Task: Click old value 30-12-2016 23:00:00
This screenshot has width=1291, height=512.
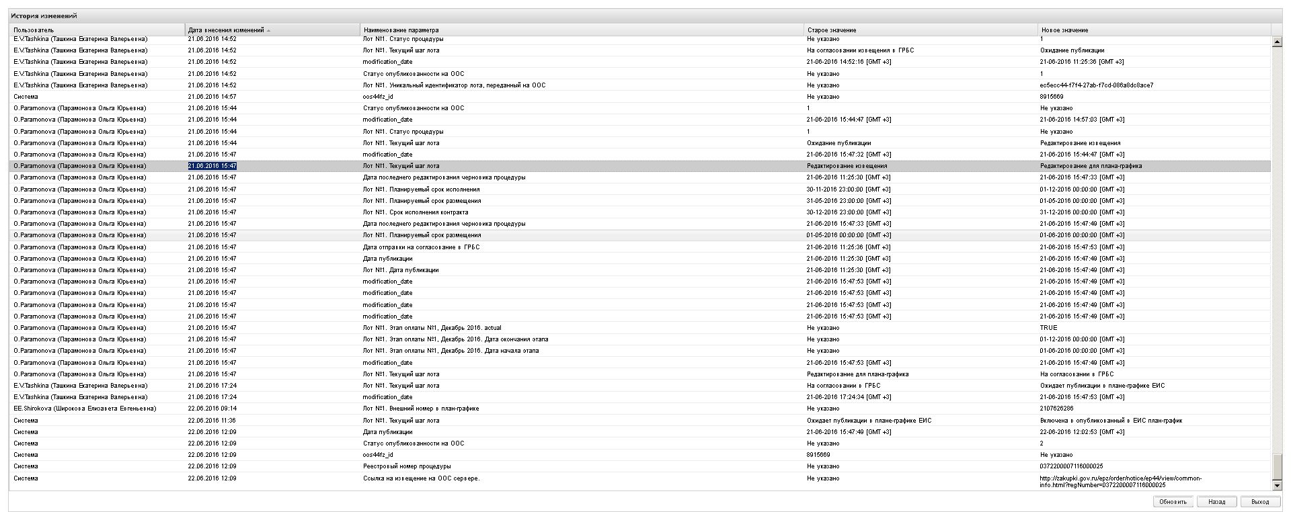Action: tap(849, 212)
